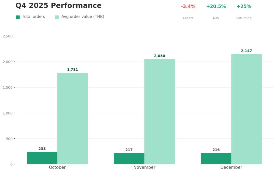Click the 2,500 y-axis tick label
The height and width of the screenshot is (172, 276).
(x=8, y=36)
